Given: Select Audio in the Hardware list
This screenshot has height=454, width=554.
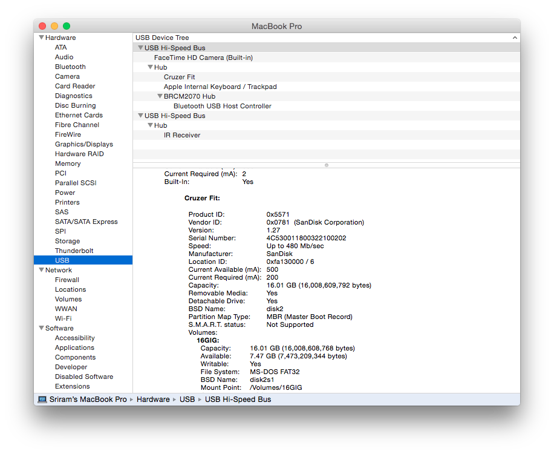Looking at the screenshot, I should click(64, 57).
